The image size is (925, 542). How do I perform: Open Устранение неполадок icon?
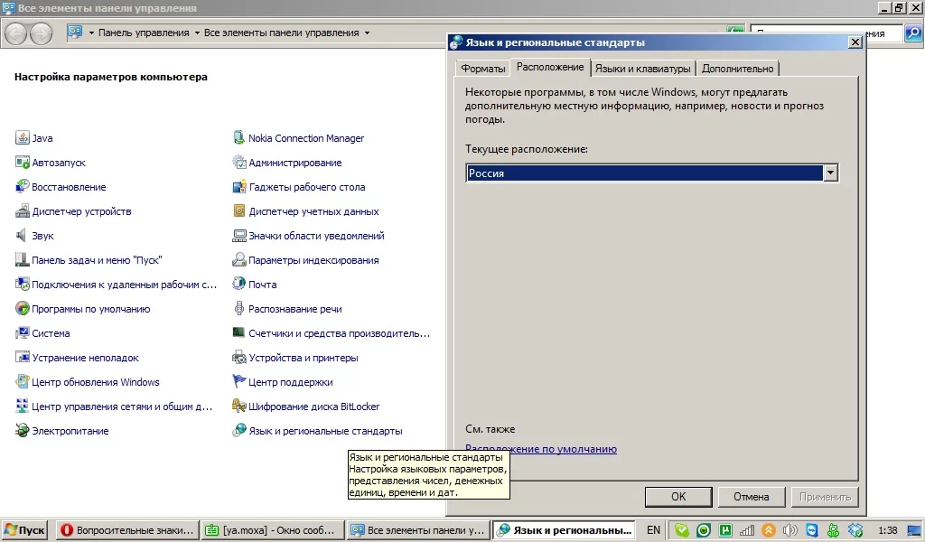tap(23, 358)
